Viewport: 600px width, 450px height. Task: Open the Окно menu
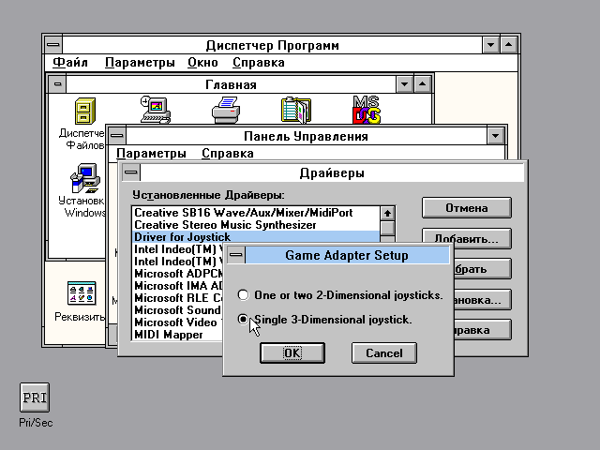(202, 63)
